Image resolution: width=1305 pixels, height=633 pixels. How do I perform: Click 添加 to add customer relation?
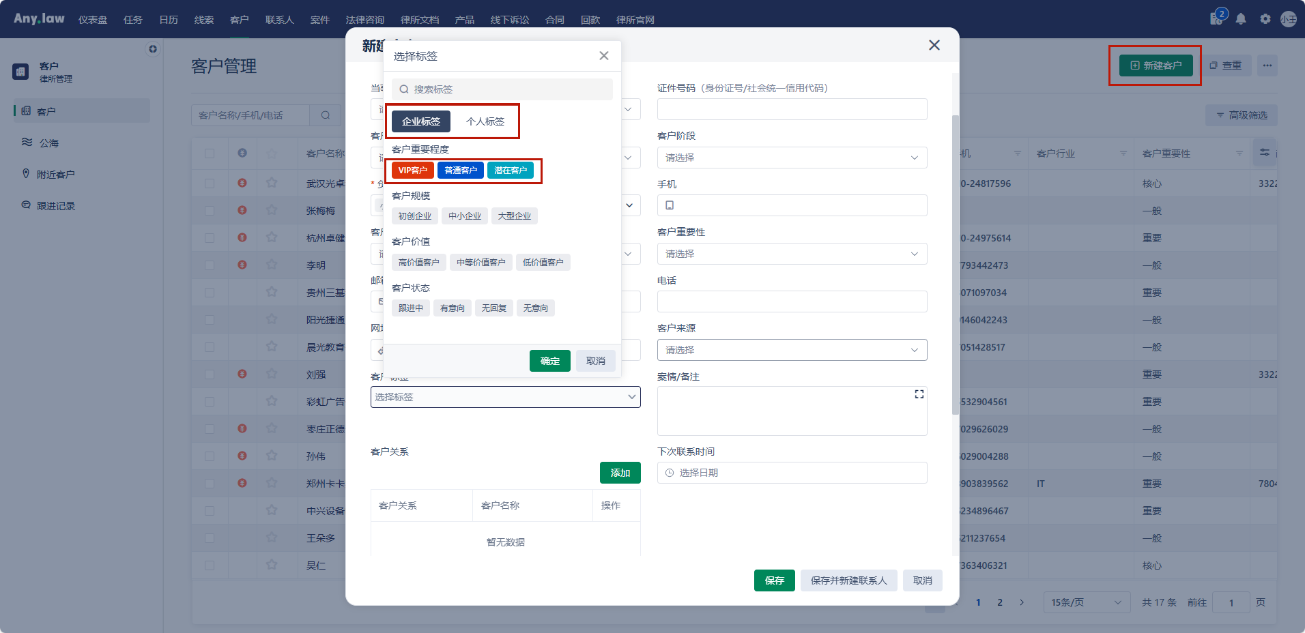pos(620,473)
